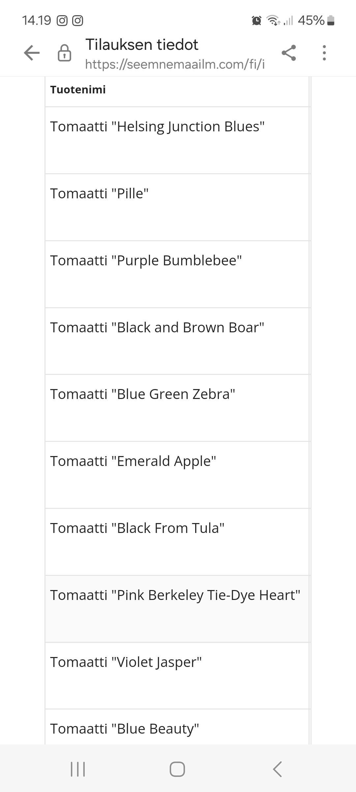Screen dimensions: 356x792
Task: Tap Tomaatti "Blue Green Zebra" row
Action: 142,394
